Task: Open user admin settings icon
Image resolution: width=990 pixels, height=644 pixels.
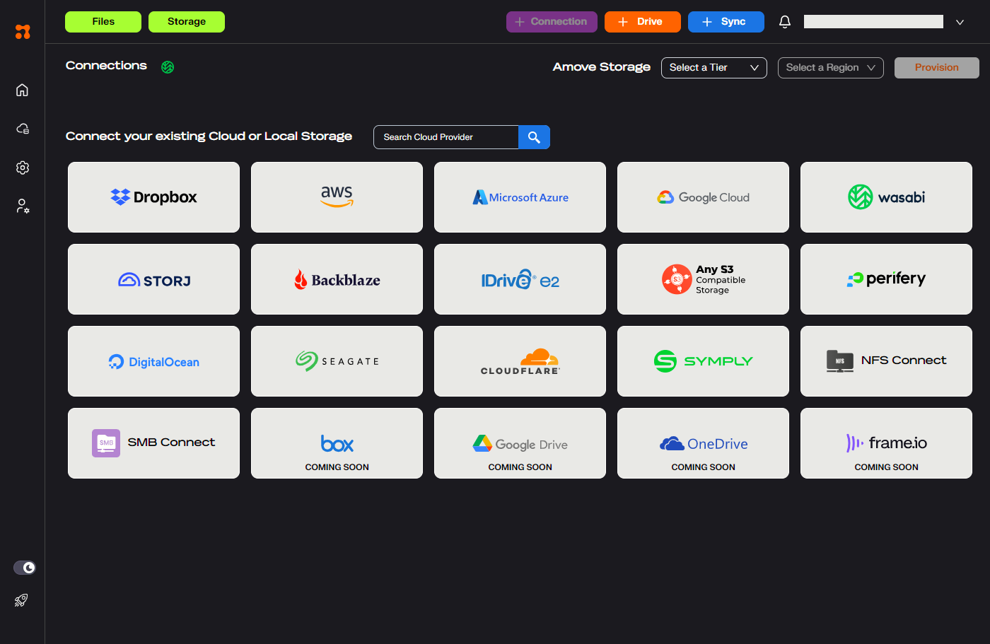Action: 22,206
